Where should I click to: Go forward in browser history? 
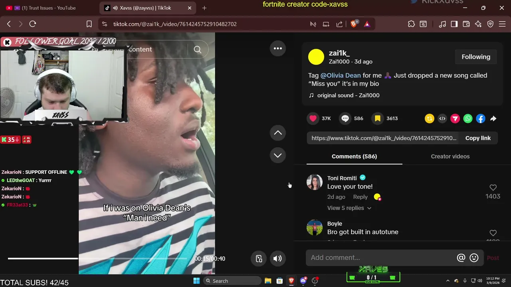coord(21,24)
